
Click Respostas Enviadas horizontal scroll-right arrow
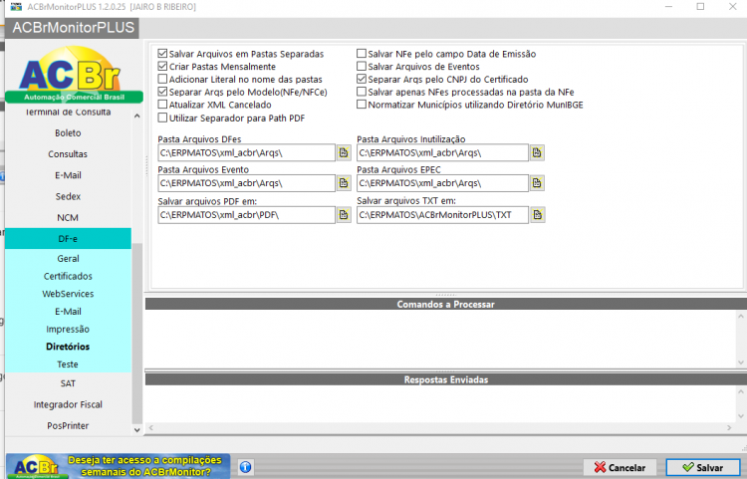click(x=729, y=427)
